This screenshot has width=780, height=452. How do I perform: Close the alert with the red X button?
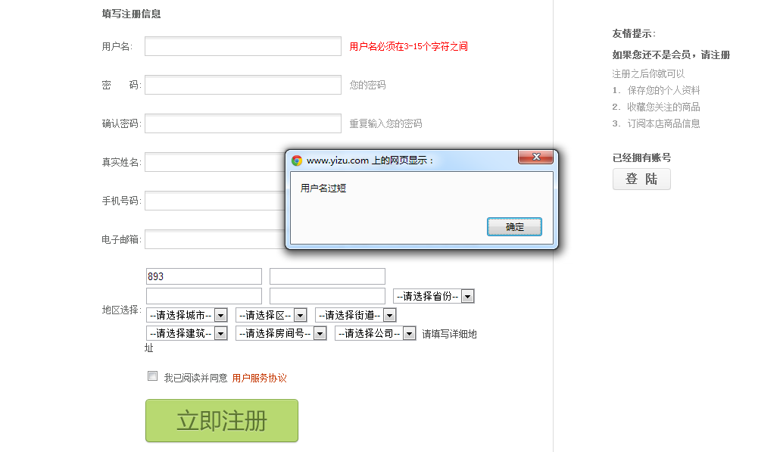[535, 157]
